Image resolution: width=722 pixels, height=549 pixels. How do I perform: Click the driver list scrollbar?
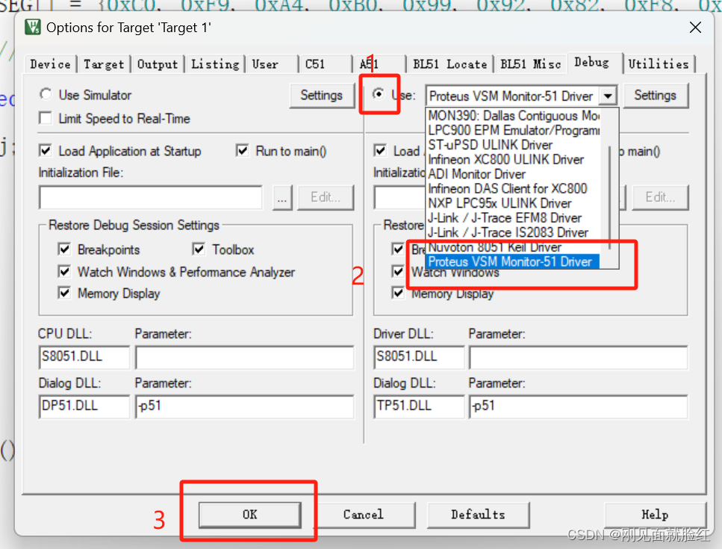[x=609, y=197]
